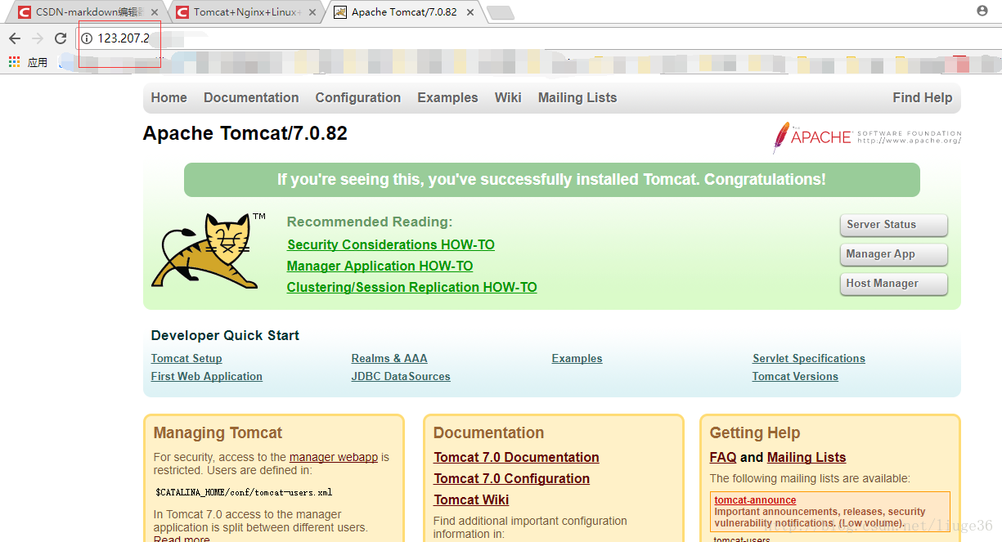Open a new tab with the new-tab button
The width and height of the screenshot is (1002, 542).
click(x=500, y=12)
